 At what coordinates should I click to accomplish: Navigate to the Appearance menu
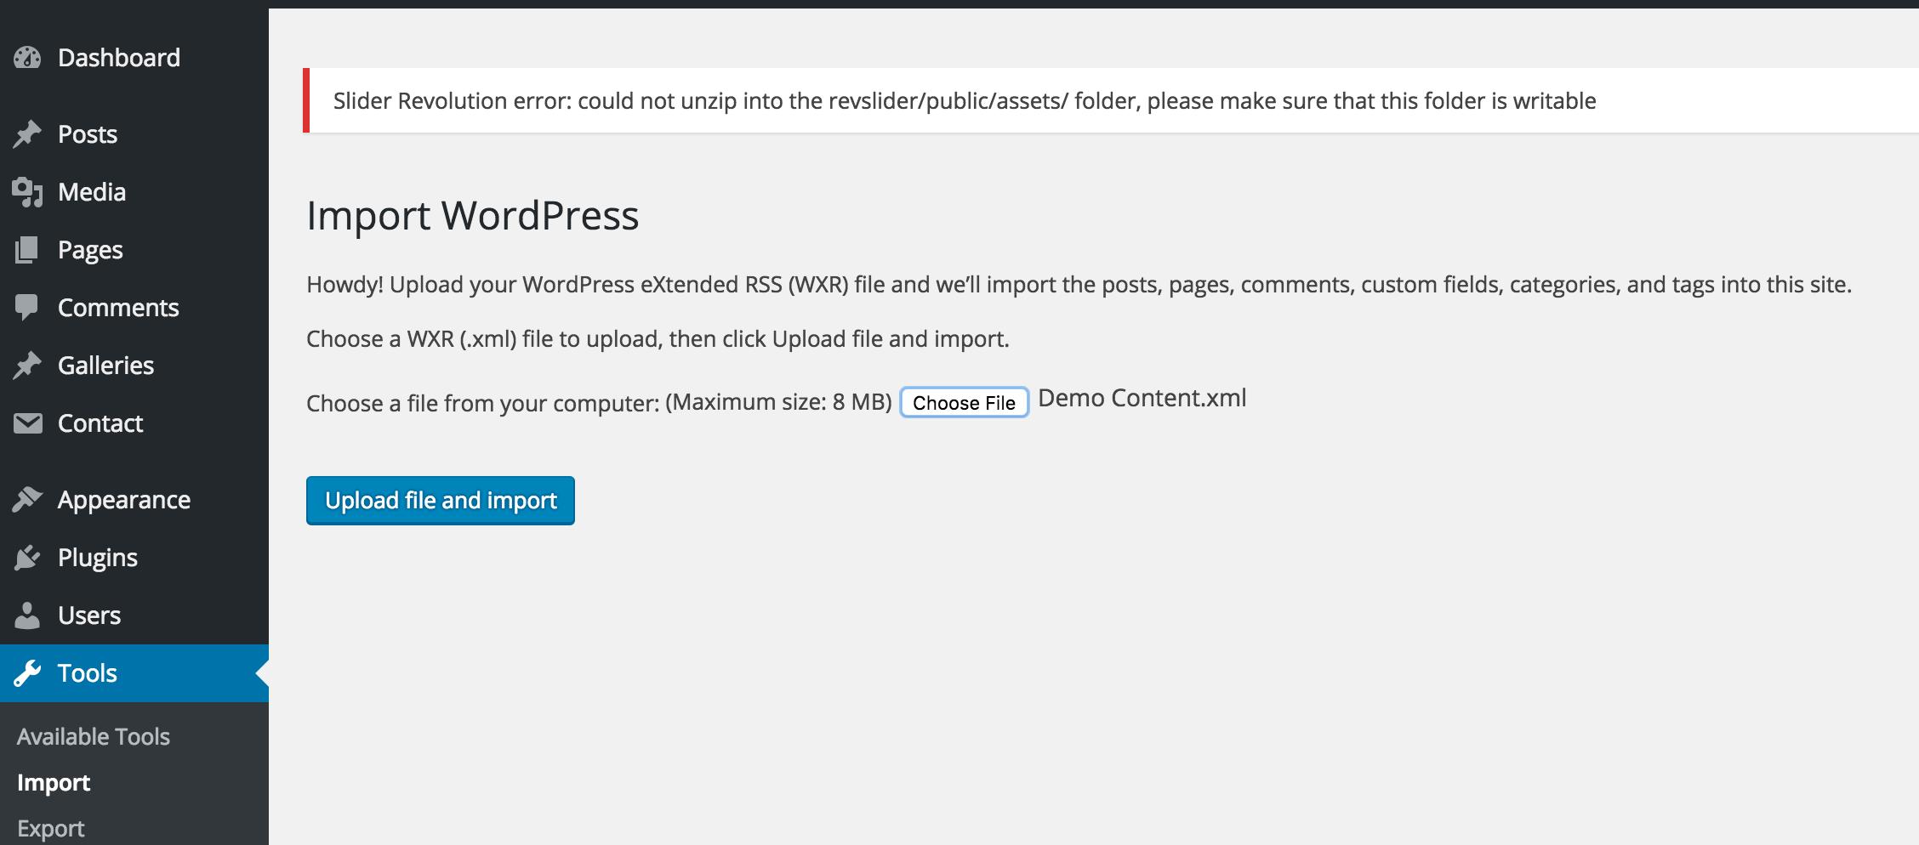(122, 499)
